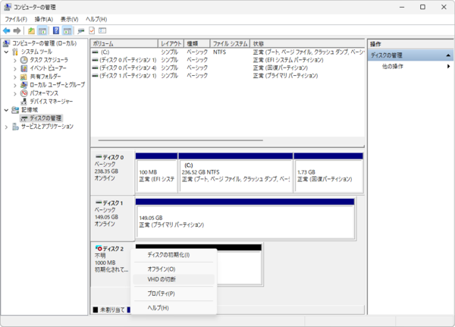Screen dimensions: 455x327
Task: Click the checkmark Settings toolbar icon
Action: coord(92,30)
